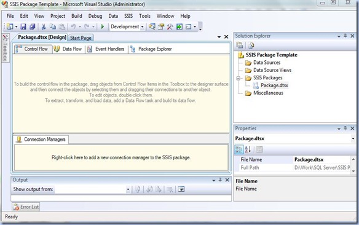The image size is (359, 225).
Task: Click the Save All toolbar icon
Action: coord(33,27)
